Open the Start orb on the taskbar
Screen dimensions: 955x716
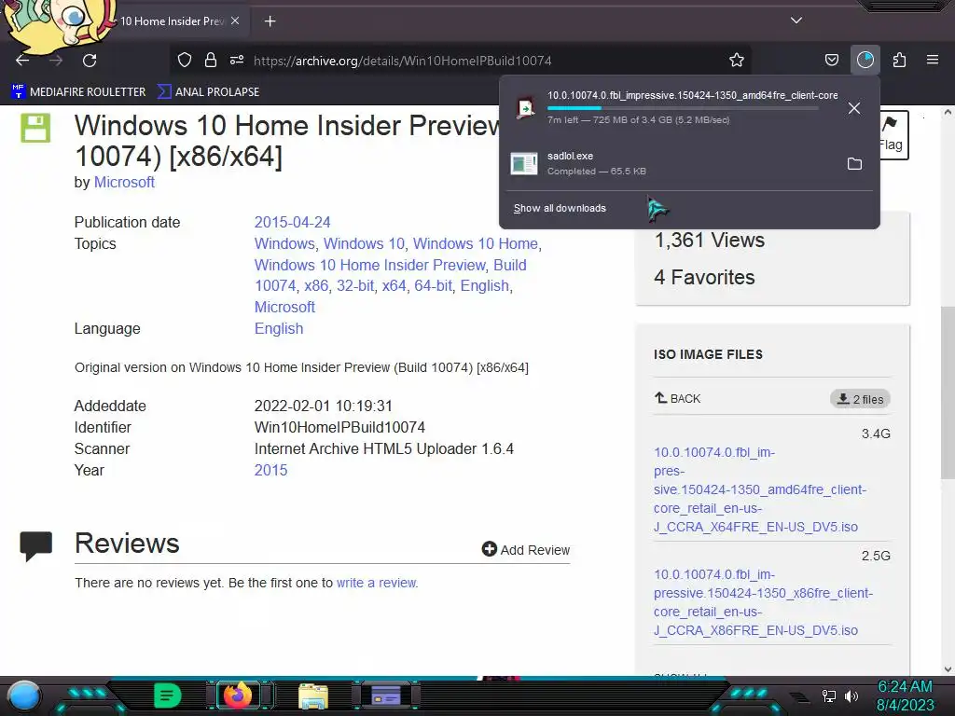click(24, 695)
